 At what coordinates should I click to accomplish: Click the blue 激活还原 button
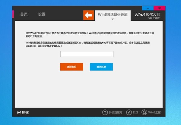pos(101,67)
